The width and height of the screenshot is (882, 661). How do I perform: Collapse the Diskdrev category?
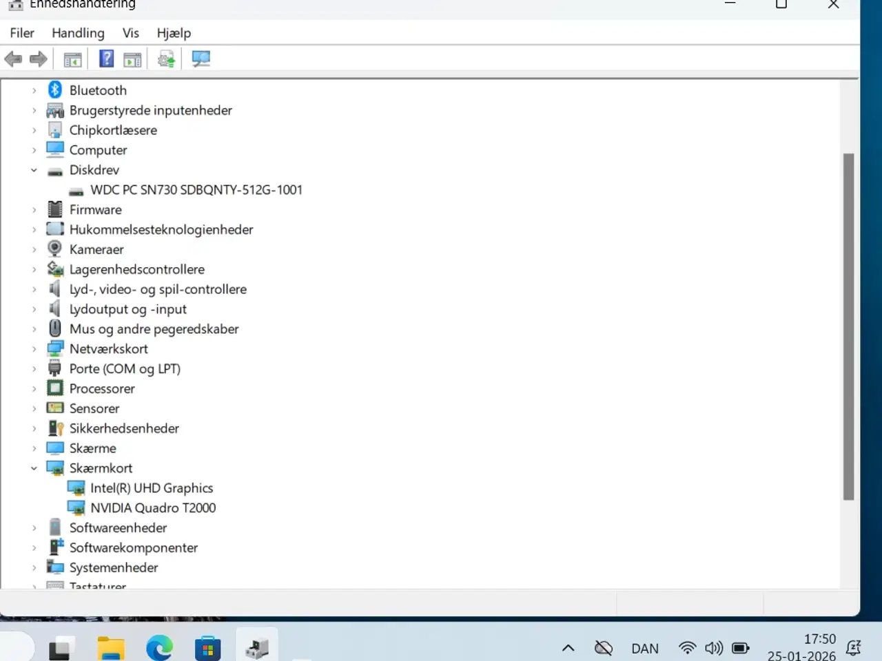point(34,170)
